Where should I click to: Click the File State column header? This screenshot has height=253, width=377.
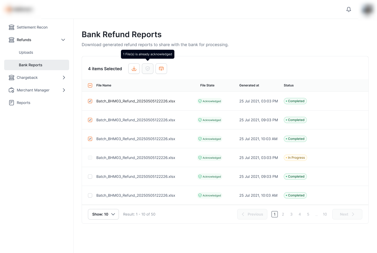[x=207, y=85]
